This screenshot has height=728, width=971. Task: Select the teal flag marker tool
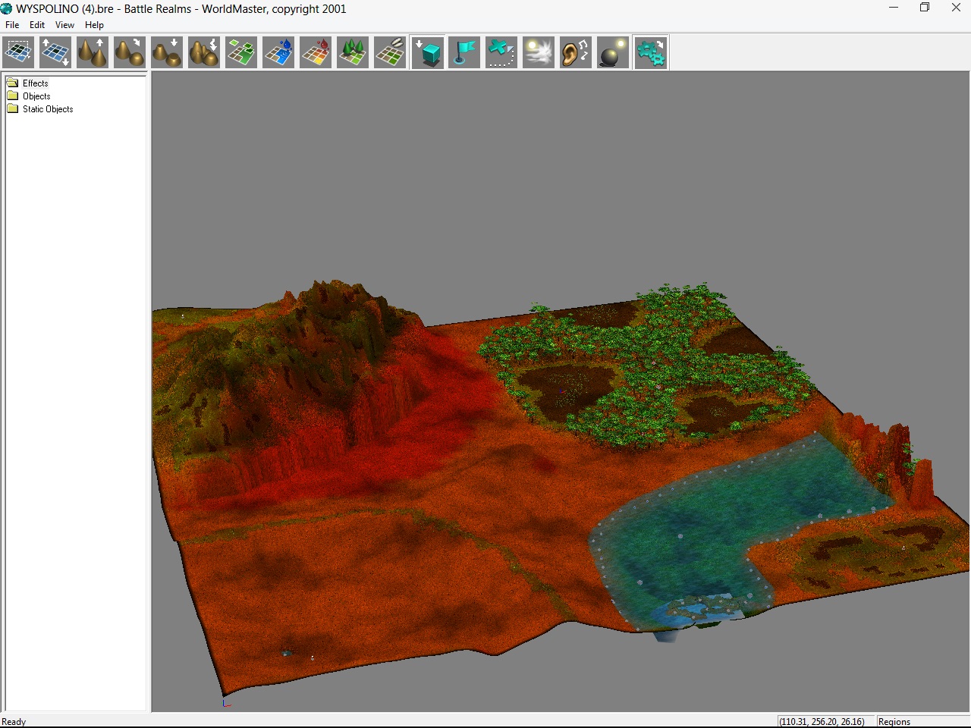pos(464,53)
